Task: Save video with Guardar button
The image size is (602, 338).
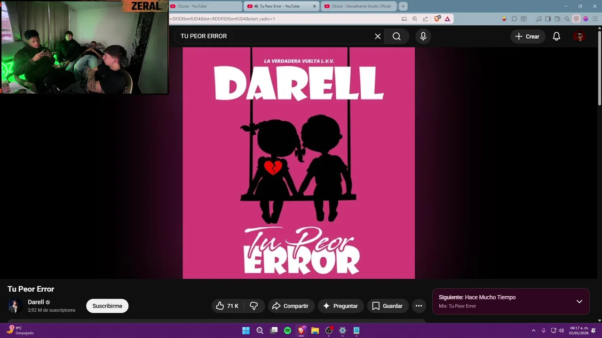Action: (388, 306)
